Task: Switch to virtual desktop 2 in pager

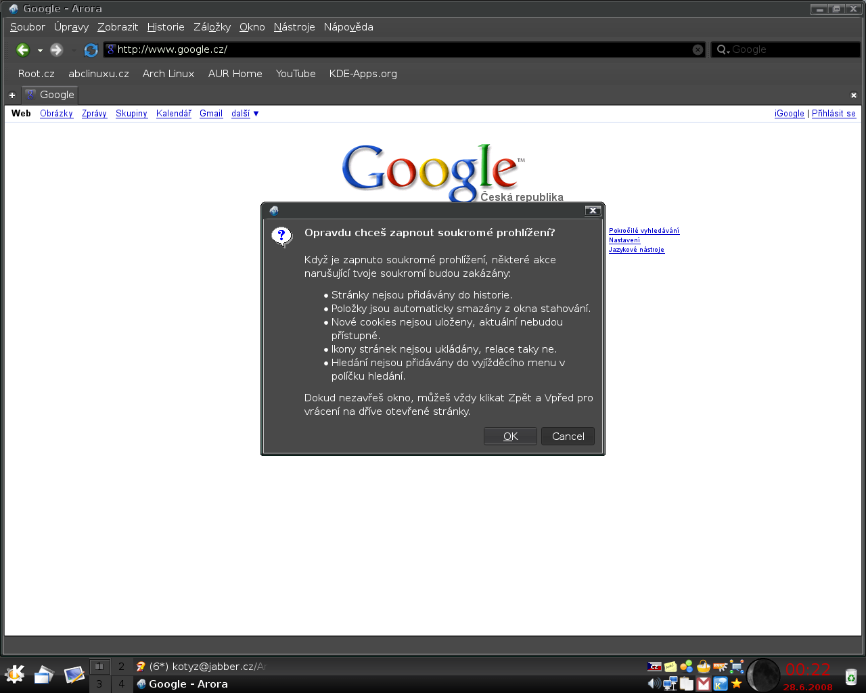Action: (x=122, y=667)
